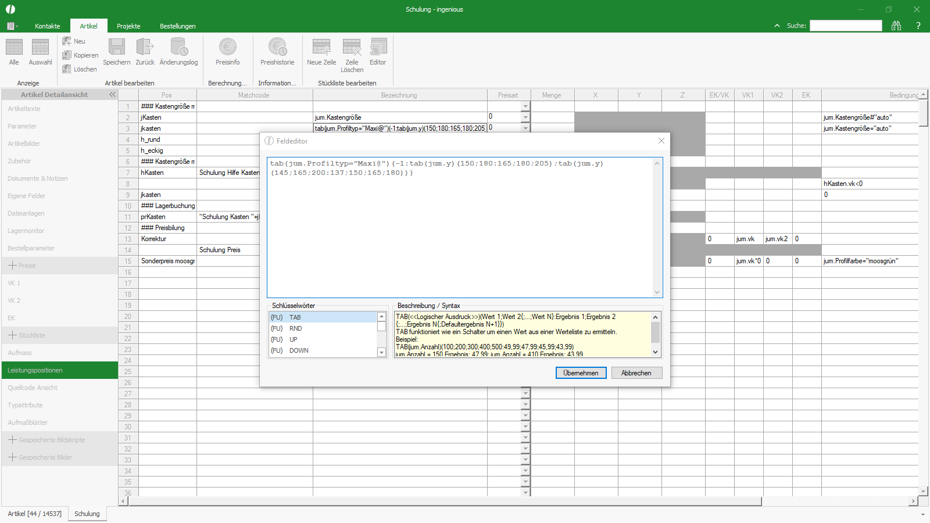Open Preisart dropdown in row 3
The image size is (930, 523).
pos(525,128)
